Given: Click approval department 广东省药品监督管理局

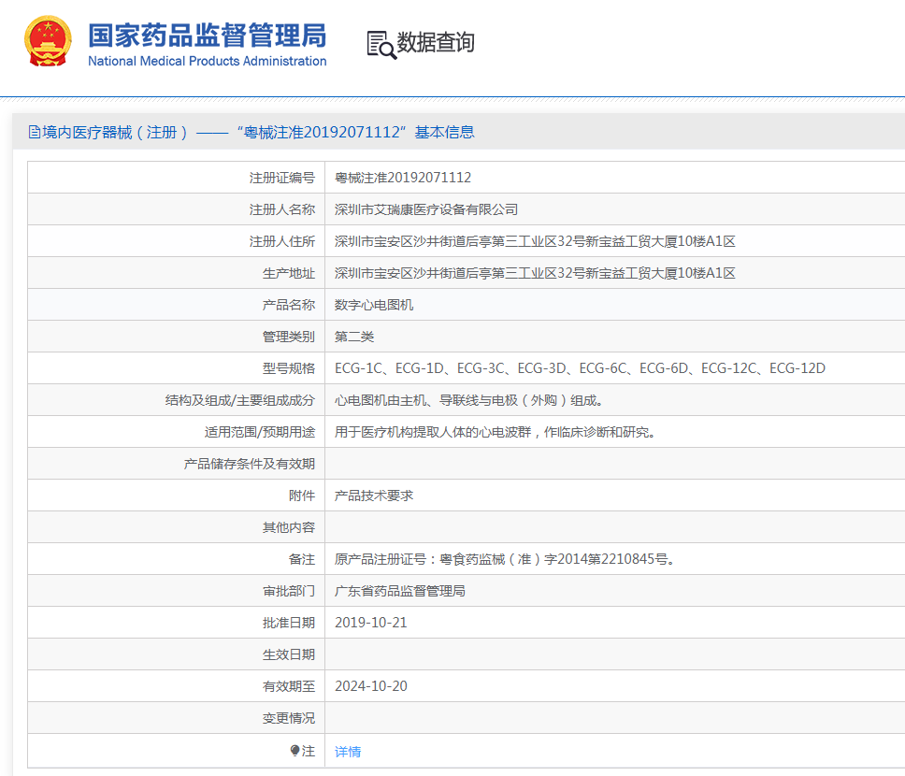Looking at the screenshot, I should [400, 591].
